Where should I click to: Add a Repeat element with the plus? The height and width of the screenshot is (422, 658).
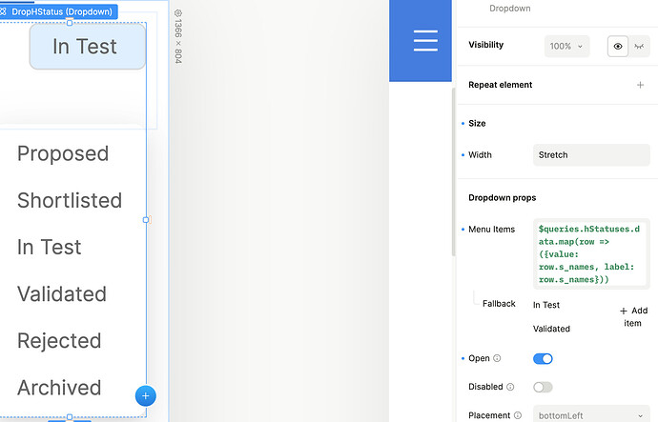(x=640, y=85)
